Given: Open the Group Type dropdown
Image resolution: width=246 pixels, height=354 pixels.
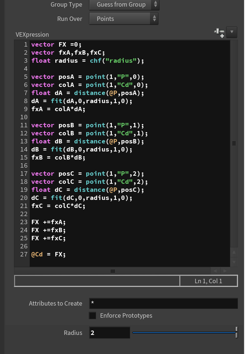Looking at the screenshot, I should 124,4.
